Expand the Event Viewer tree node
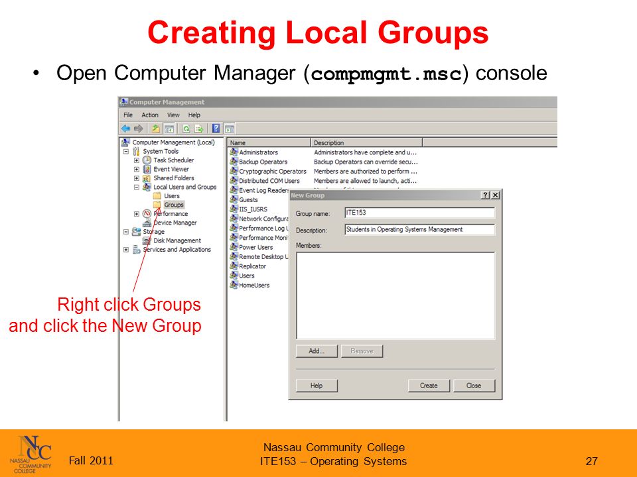This screenshot has height=477, width=637. pyautogui.click(x=137, y=169)
